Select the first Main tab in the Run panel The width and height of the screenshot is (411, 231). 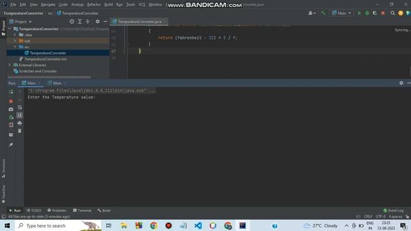pyautogui.click(x=31, y=83)
